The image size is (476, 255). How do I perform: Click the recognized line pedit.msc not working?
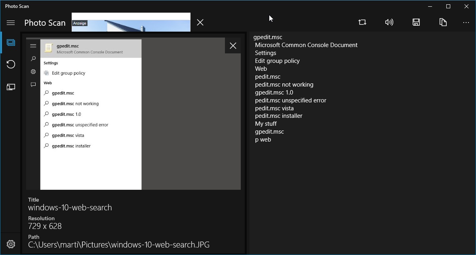[284, 85]
